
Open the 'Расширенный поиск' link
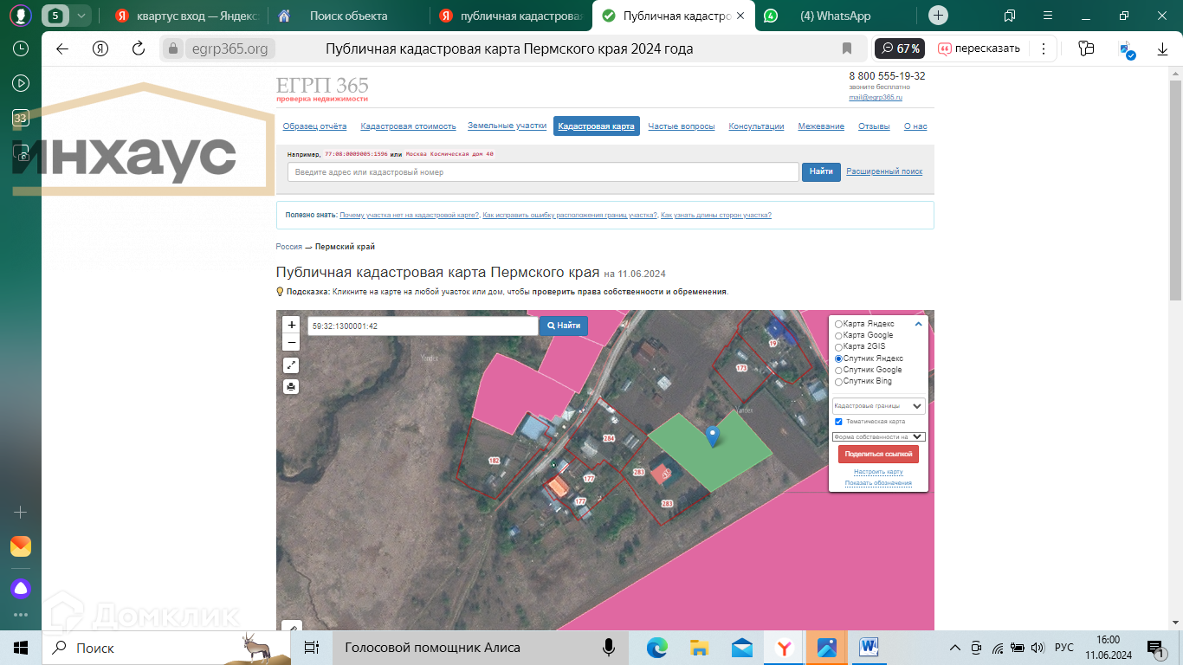884,171
